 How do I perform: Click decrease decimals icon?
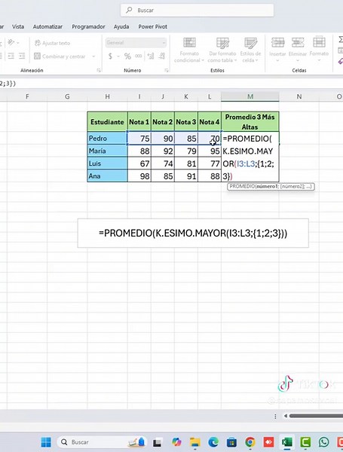tap(162, 56)
